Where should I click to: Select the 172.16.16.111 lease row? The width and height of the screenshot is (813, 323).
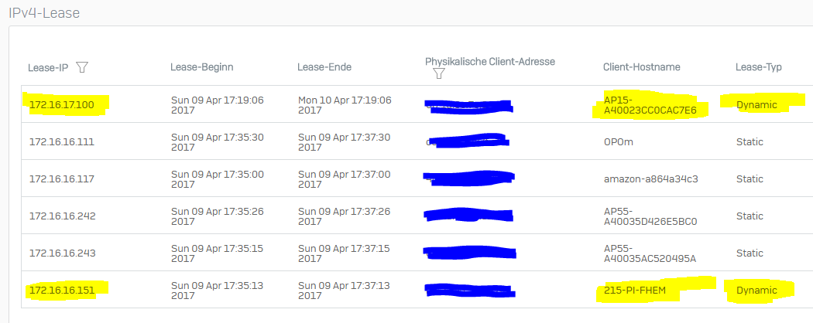click(x=417, y=141)
